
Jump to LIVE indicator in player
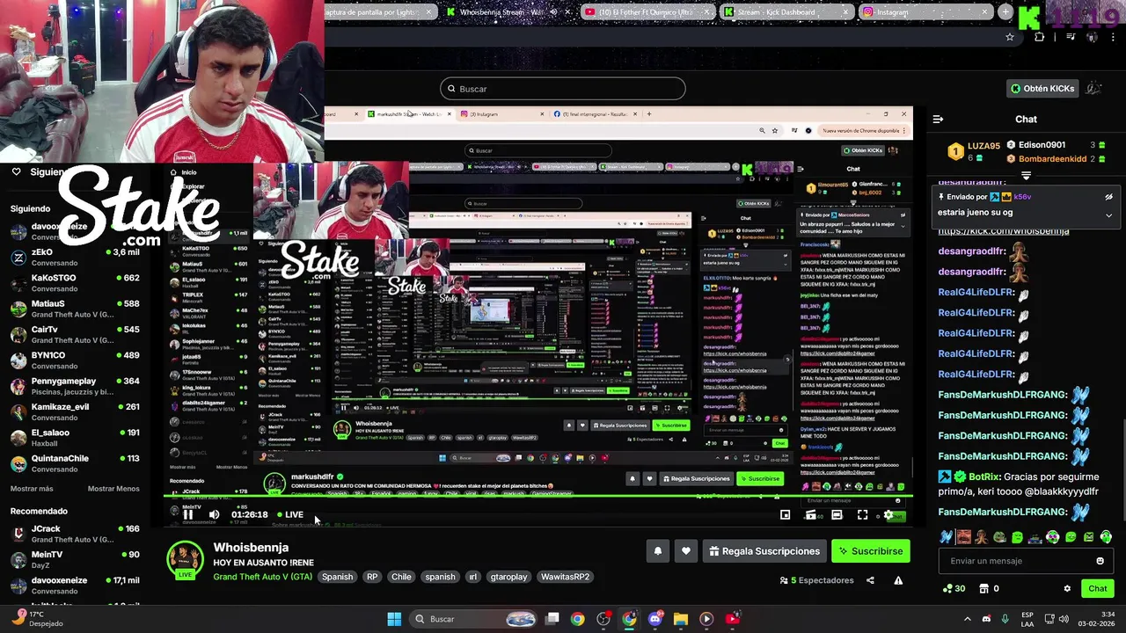pyautogui.click(x=290, y=515)
